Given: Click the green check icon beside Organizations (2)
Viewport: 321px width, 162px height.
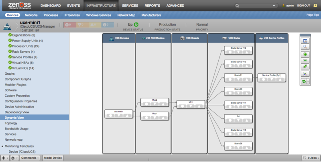Looking at the screenshot, I should [x=10, y=35].
